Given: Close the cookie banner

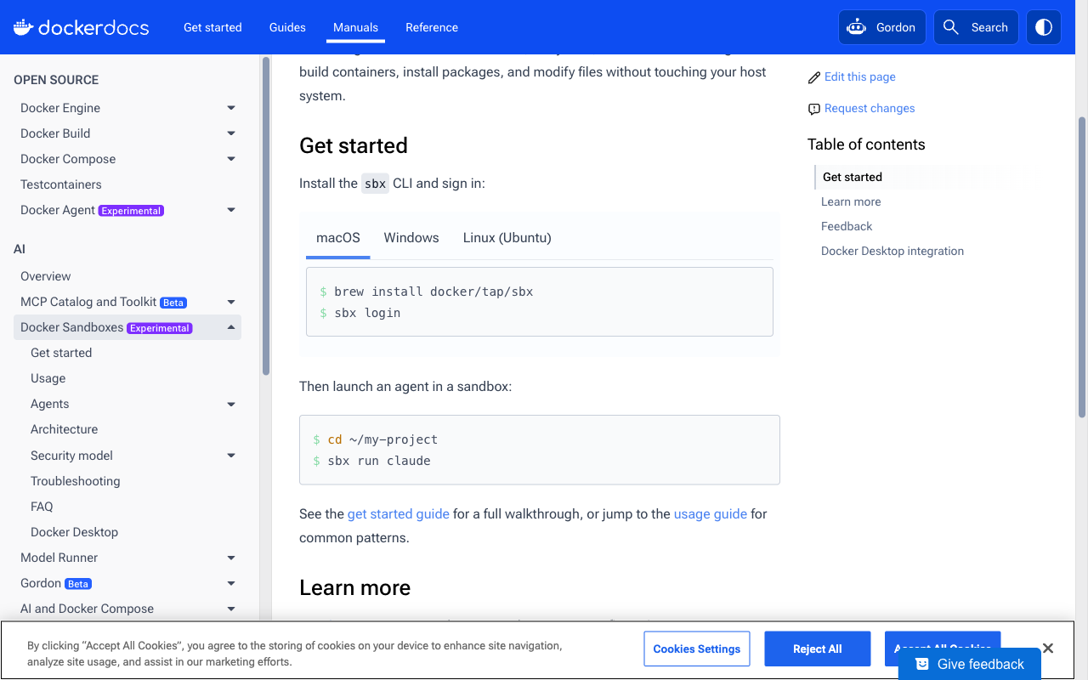Looking at the screenshot, I should pyautogui.click(x=1048, y=649).
